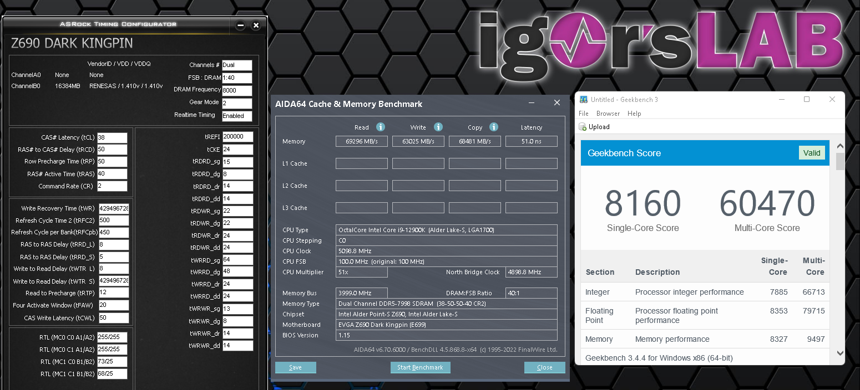Viewport: 860px width, 390px height.
Task: Click the CAS Write Latency (tCWL) field
Action: coord(114,318)
